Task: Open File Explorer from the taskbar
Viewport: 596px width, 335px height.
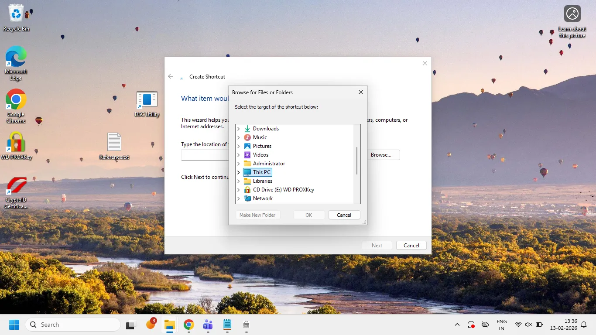Action: [x=169, y=325]
